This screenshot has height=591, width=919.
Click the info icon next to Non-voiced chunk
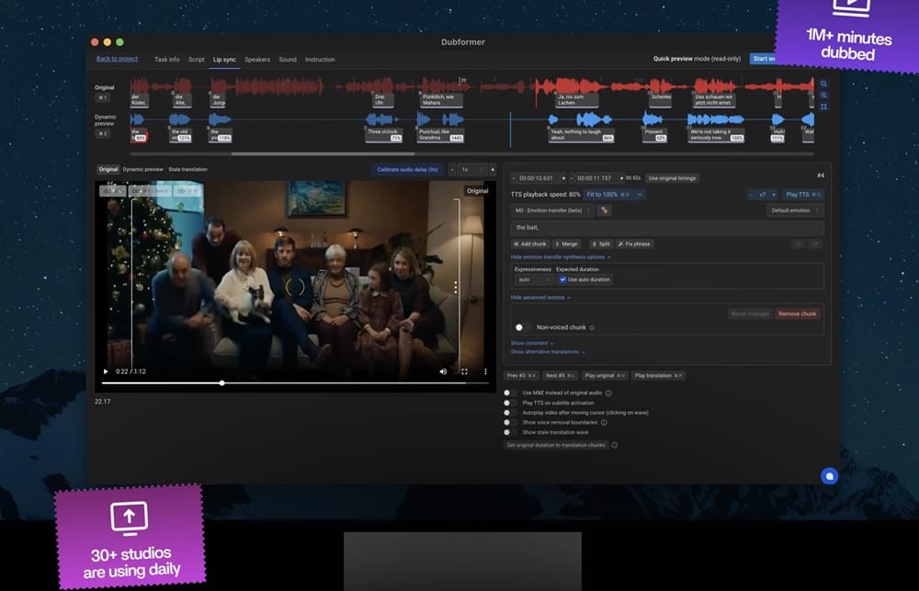pyautogui.click(x=592, y=327)
